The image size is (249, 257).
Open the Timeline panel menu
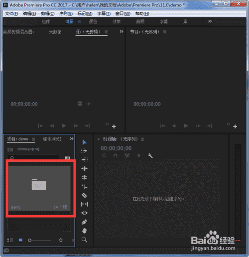point(142,139)
